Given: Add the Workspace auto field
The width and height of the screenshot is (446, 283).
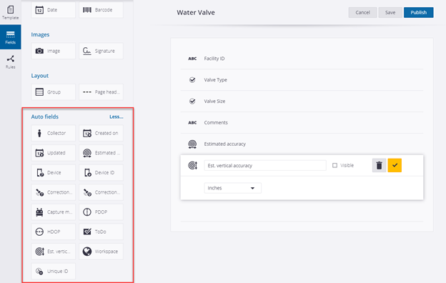Looking at the screenshot, I should 101,252.
